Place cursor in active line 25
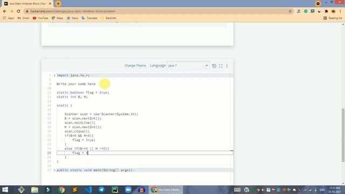 point(145,153)
